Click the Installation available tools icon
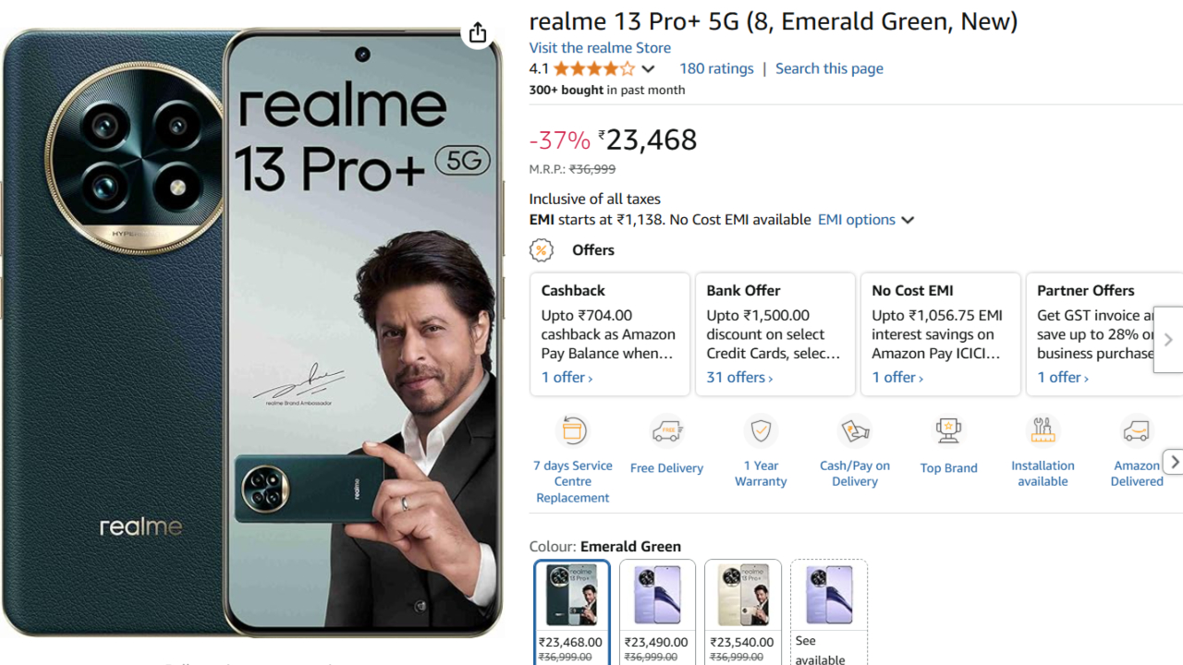1183x665 pixels. pos(1043,431)
